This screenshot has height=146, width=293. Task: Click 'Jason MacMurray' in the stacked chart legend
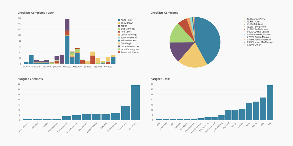[x=128, y=46]
